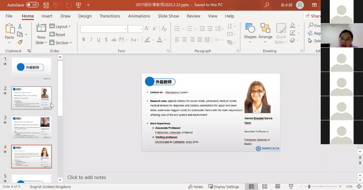The height and width of the screenshot is (190, 363).
Task: Toggle Notes pane in status bar
Action: [196, 187]
